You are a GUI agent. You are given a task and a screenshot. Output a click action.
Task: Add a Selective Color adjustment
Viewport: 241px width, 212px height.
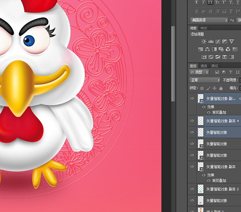click(225, 57)
